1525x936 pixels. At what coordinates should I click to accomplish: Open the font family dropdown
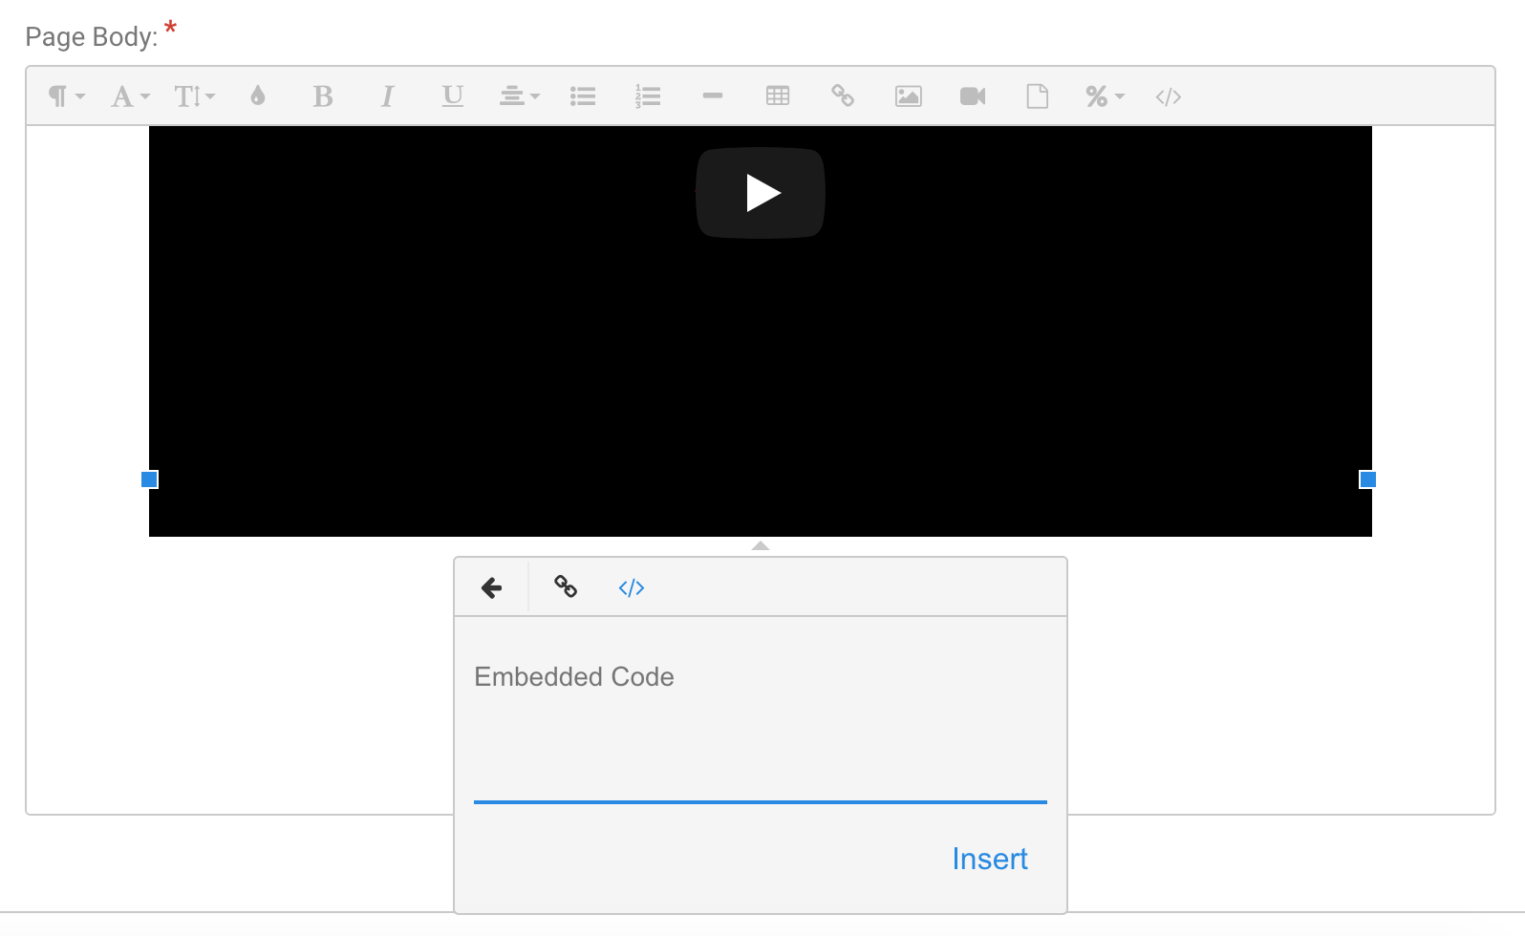tap(131, 96)
